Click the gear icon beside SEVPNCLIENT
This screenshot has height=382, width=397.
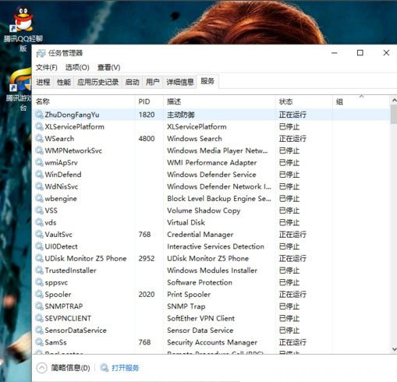[39, 318]
